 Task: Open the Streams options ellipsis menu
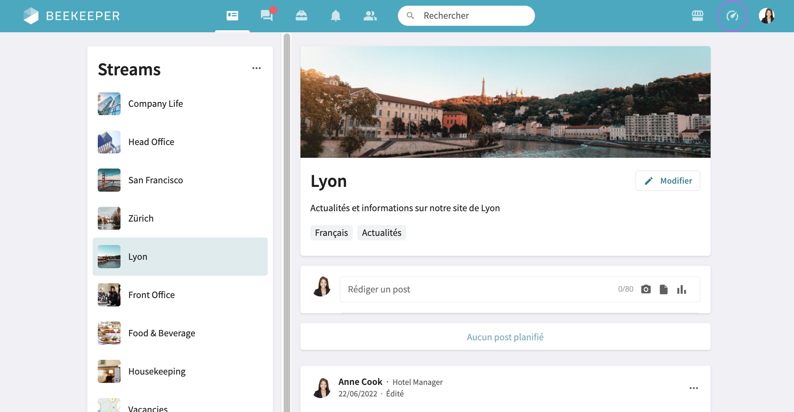pos(257,68)
